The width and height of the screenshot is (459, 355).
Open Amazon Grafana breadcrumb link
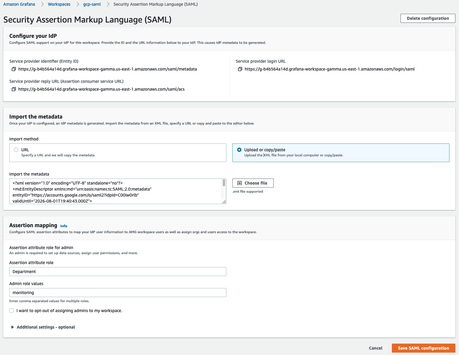19,4
